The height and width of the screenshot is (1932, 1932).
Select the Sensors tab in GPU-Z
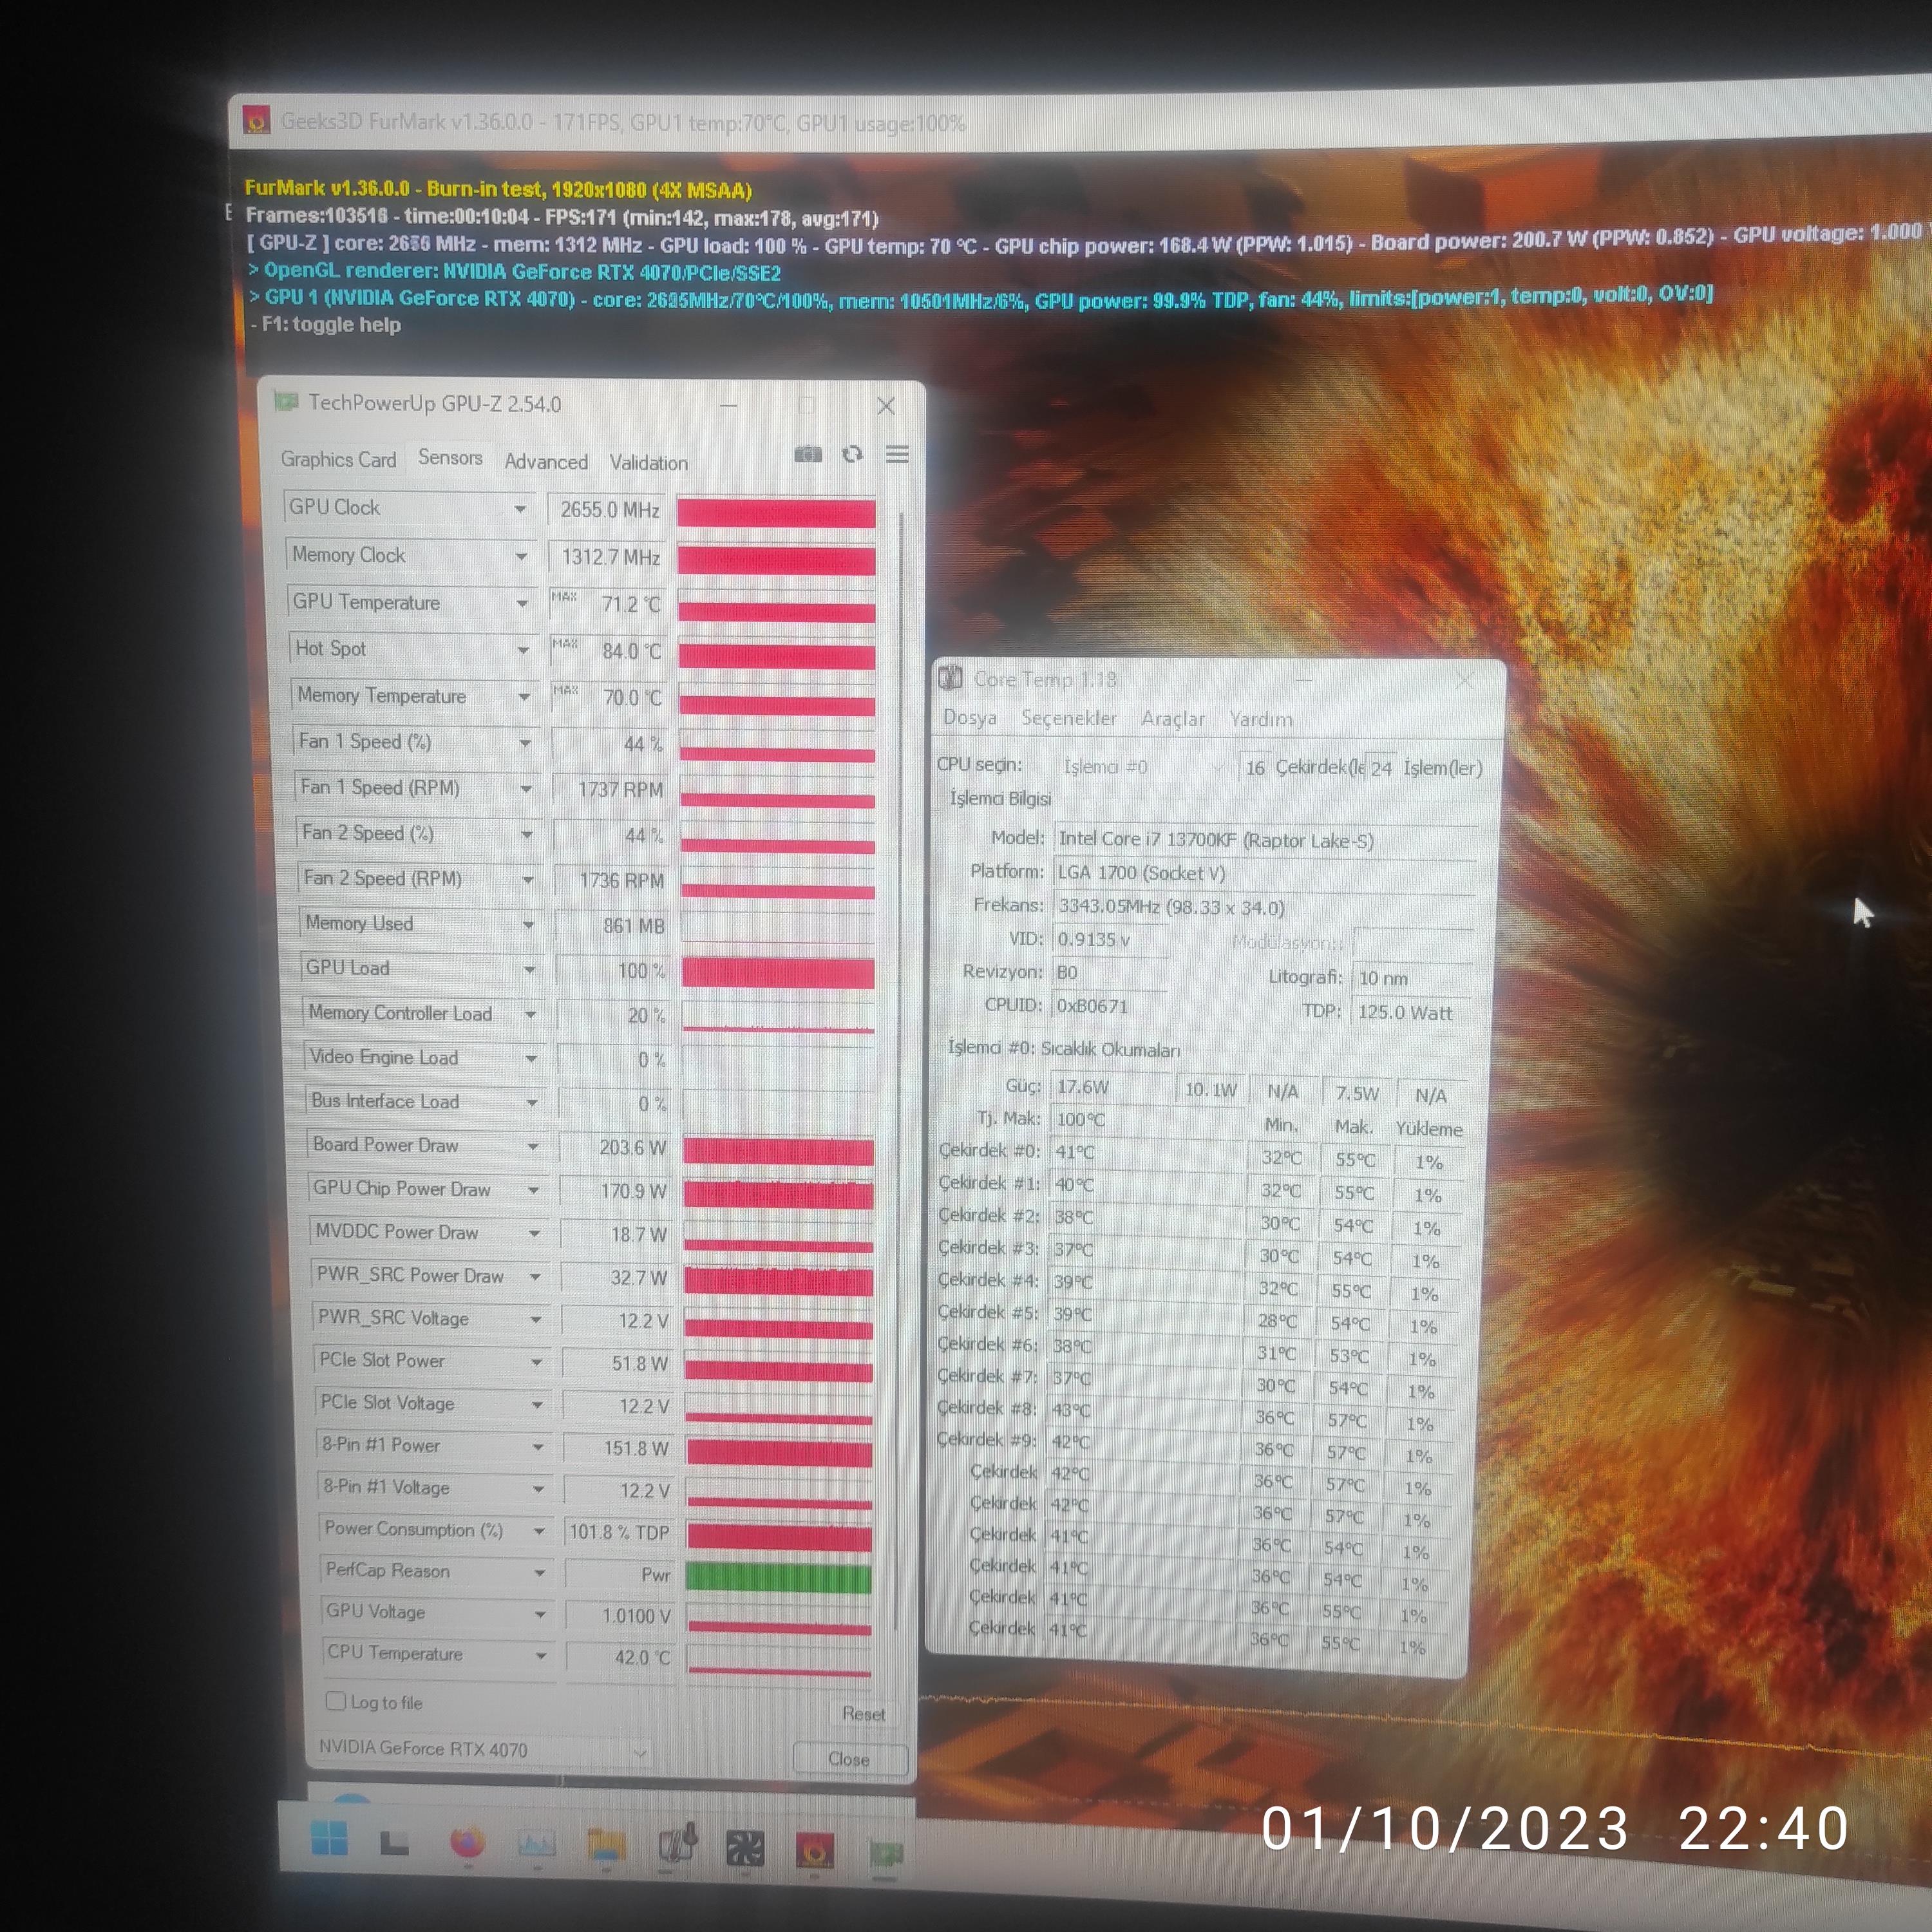pos(450,457)
